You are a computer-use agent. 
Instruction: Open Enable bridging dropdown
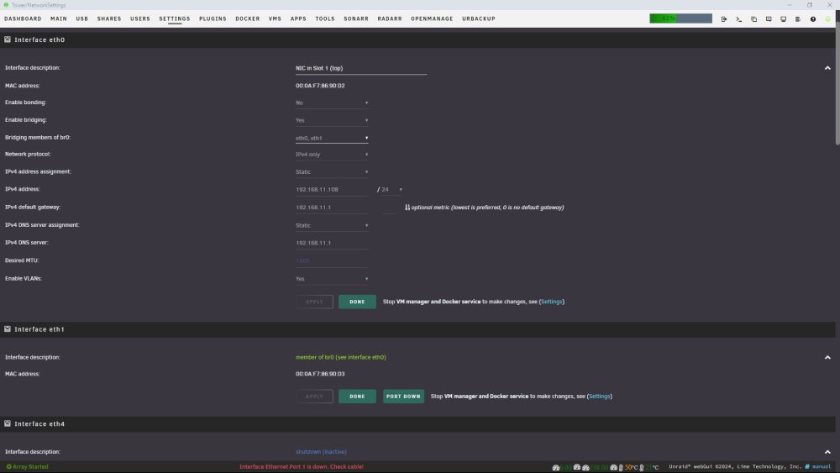coord(332,120)
